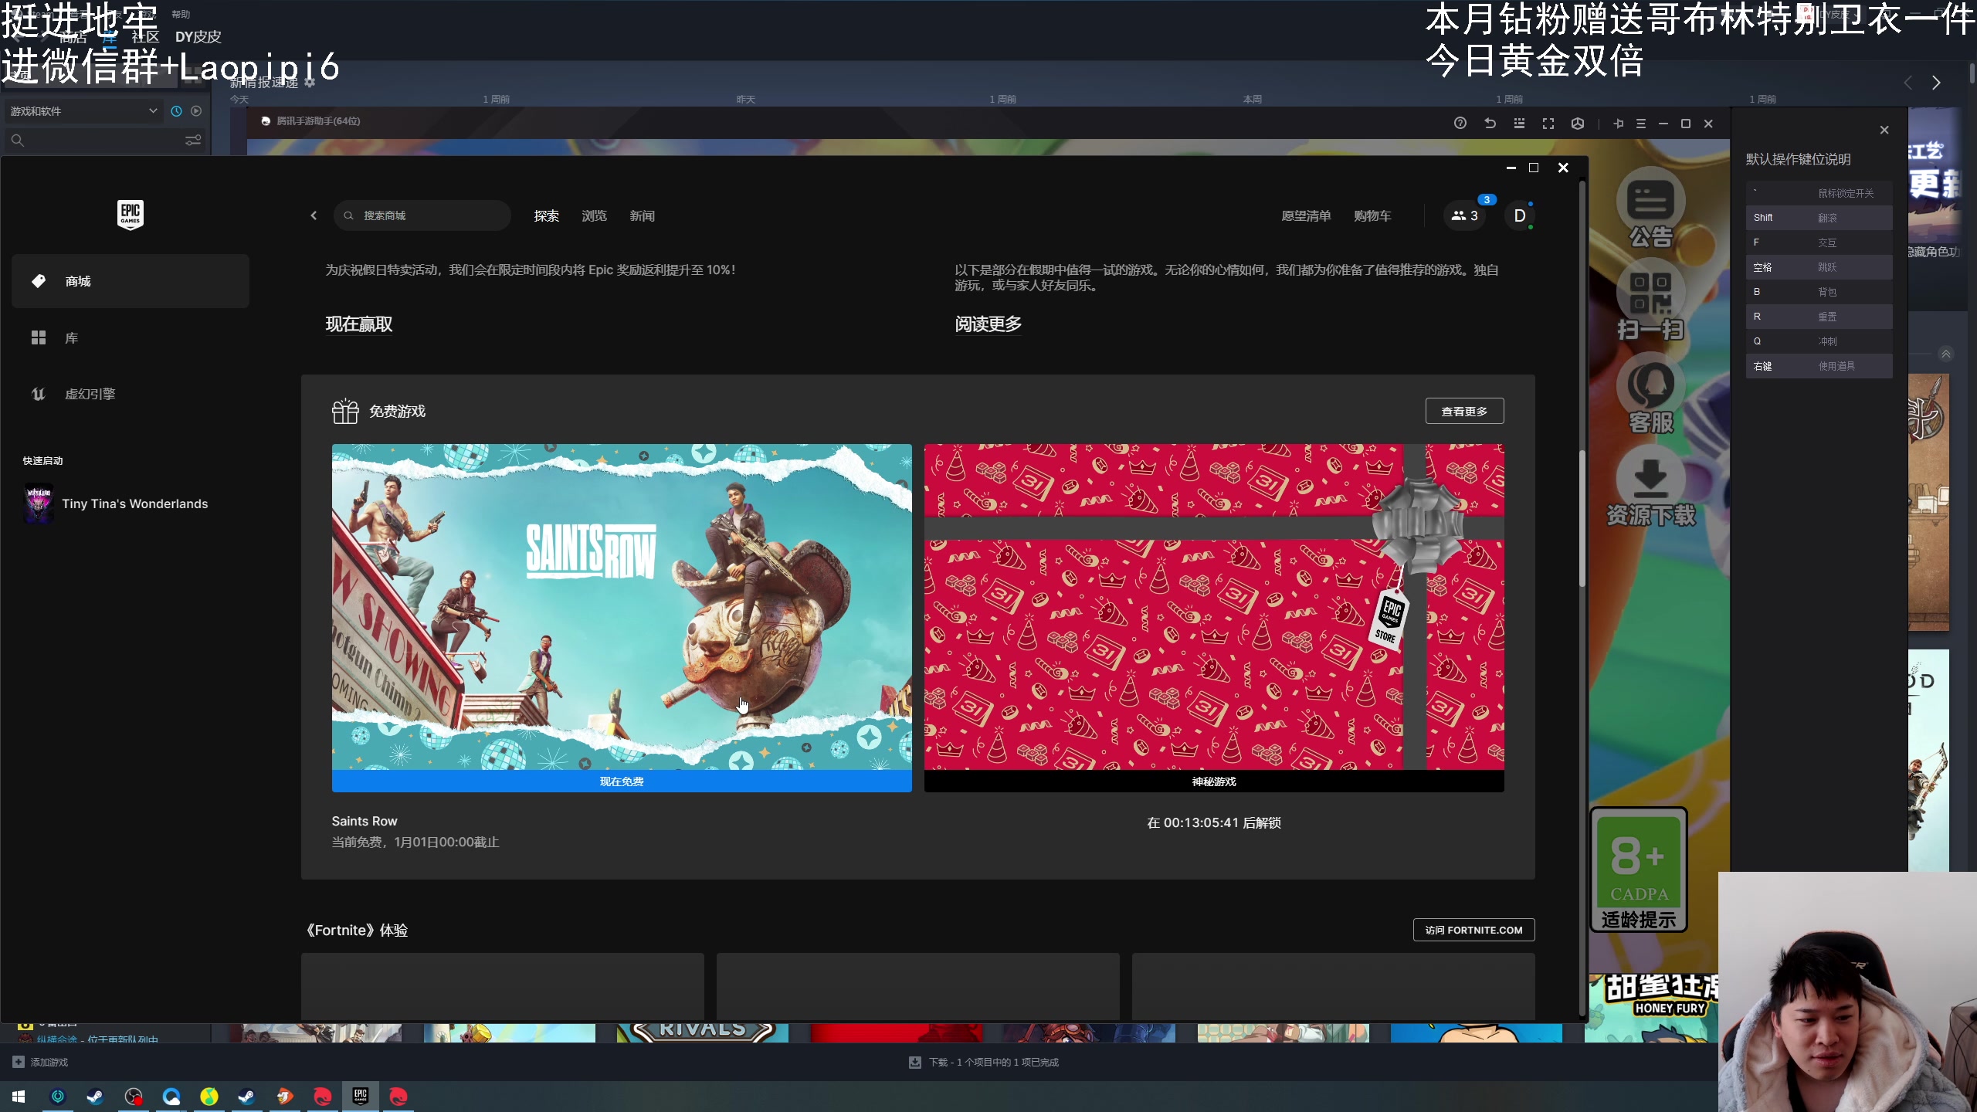This screenshot has height=1112, width=1977.
Task: Click the 资源下载 resource download icon
Action: coord(1651,486)
